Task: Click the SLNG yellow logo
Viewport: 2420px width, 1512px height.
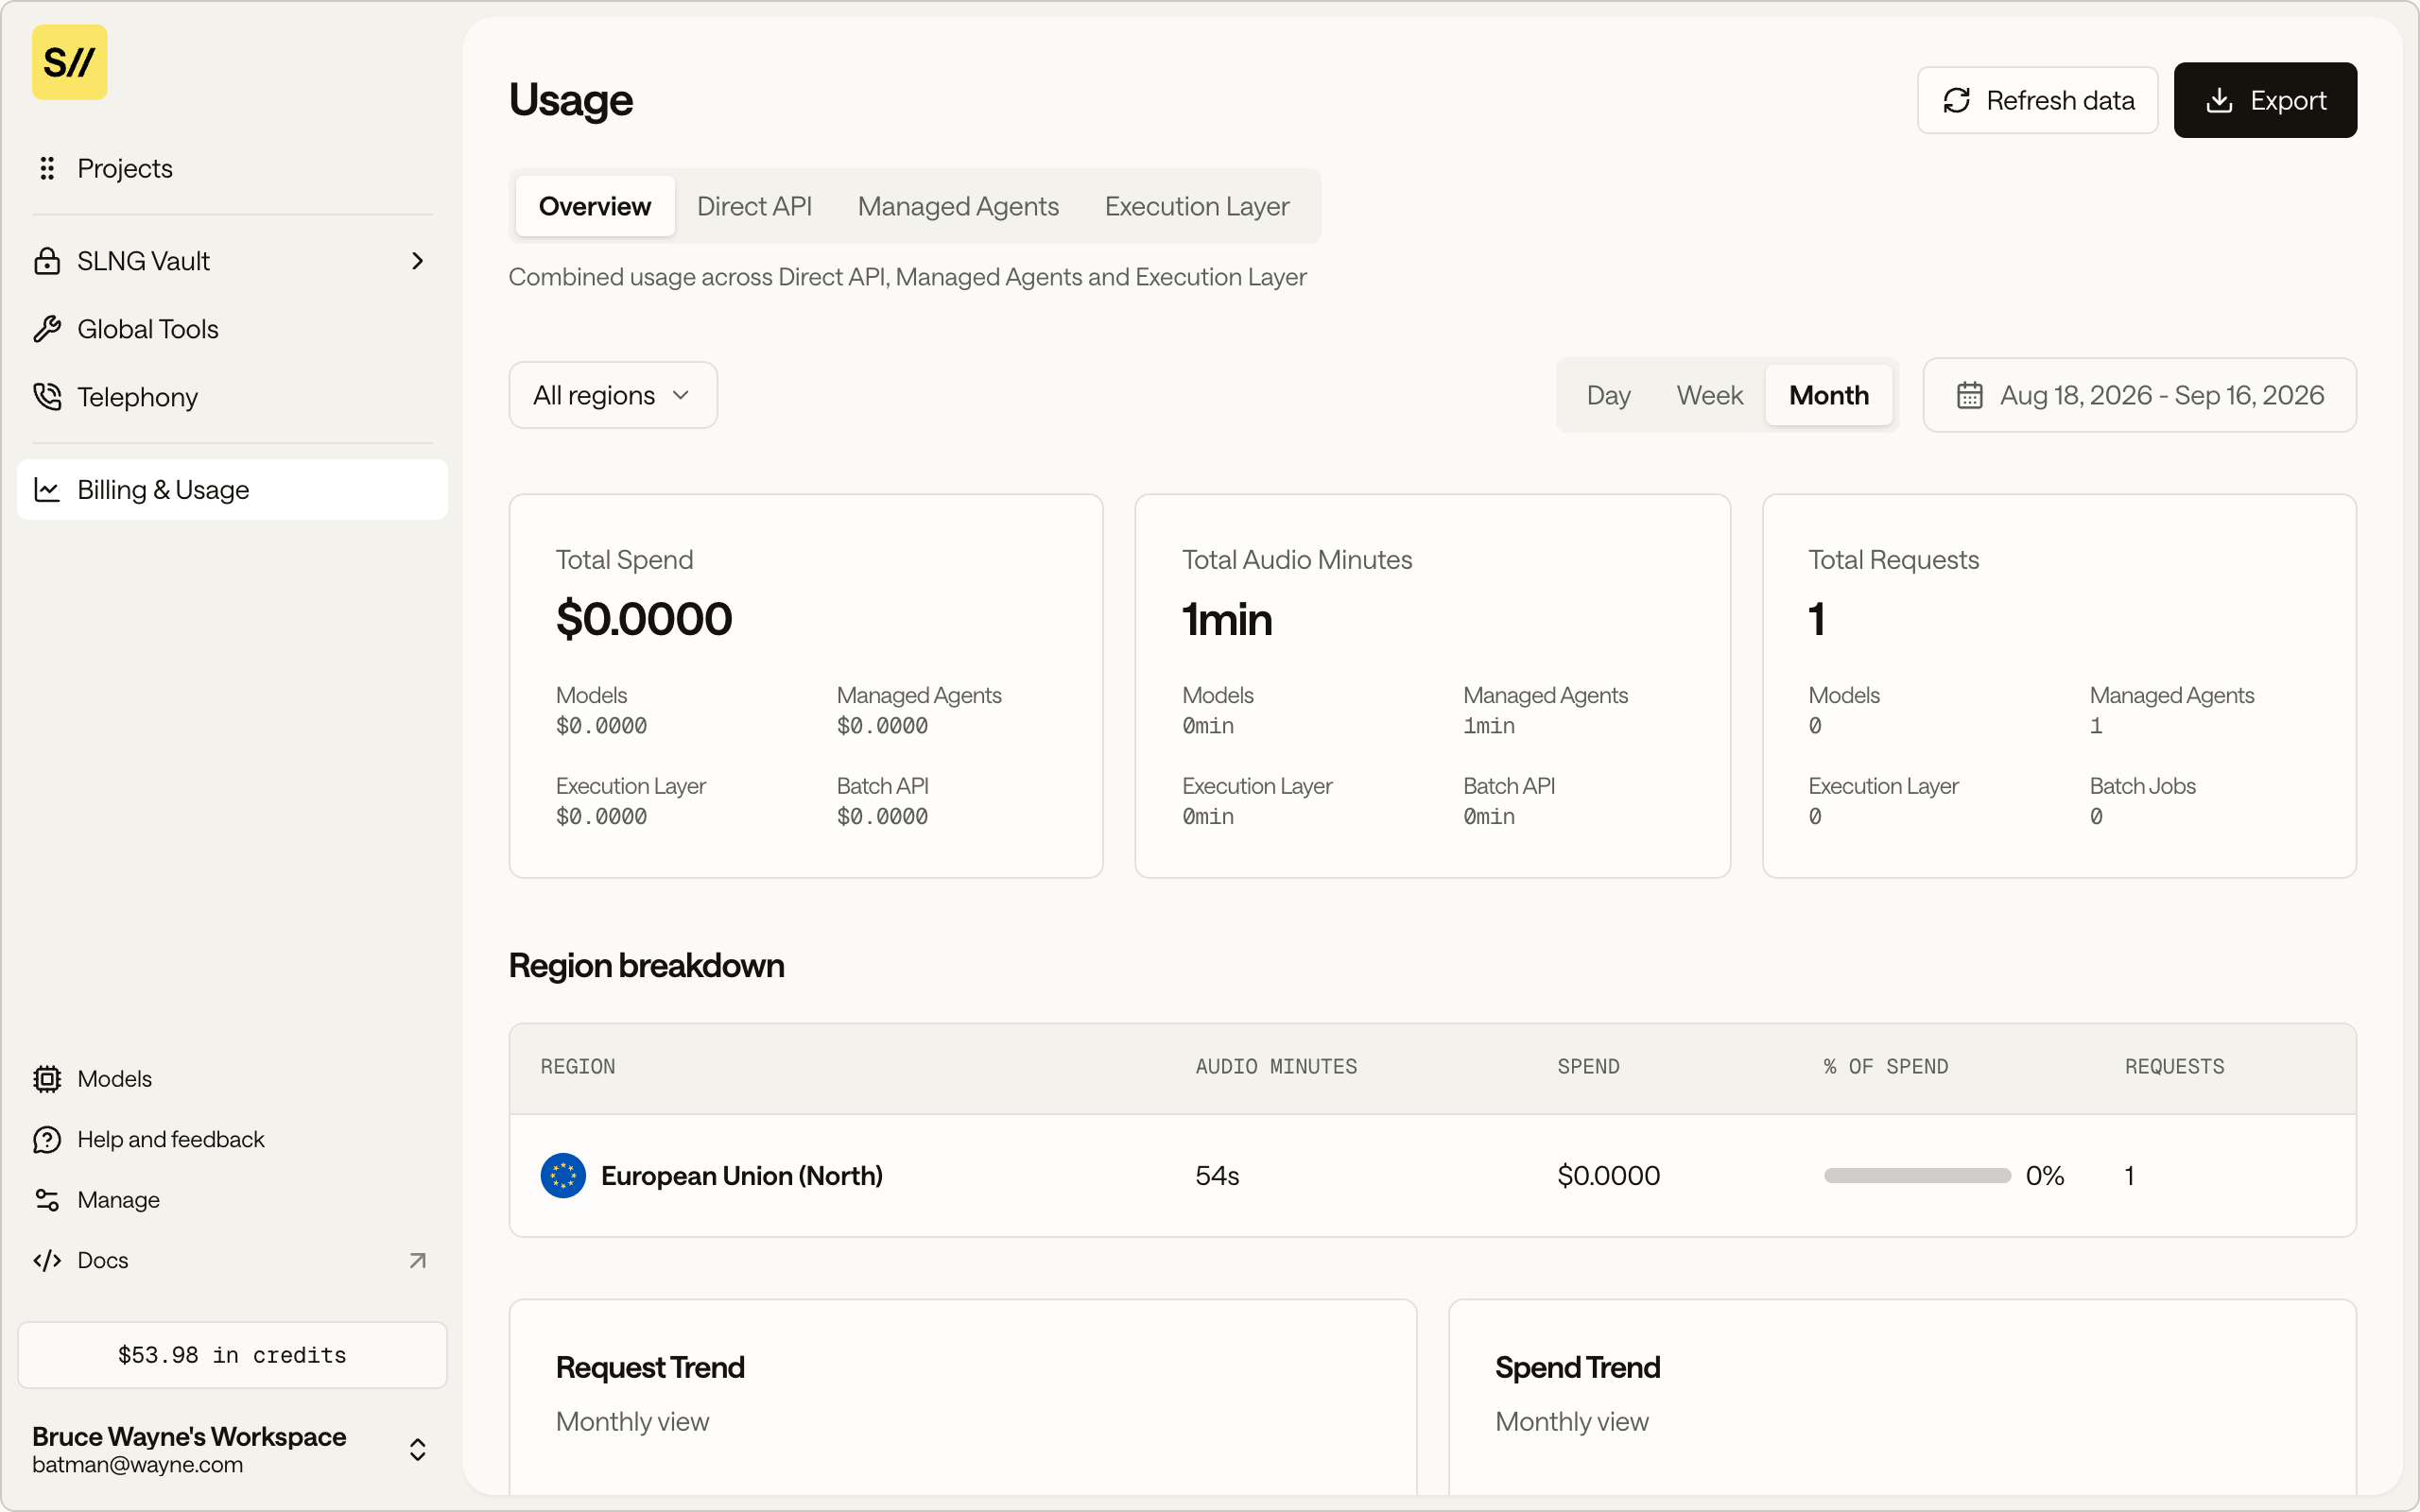Action: 69,62
